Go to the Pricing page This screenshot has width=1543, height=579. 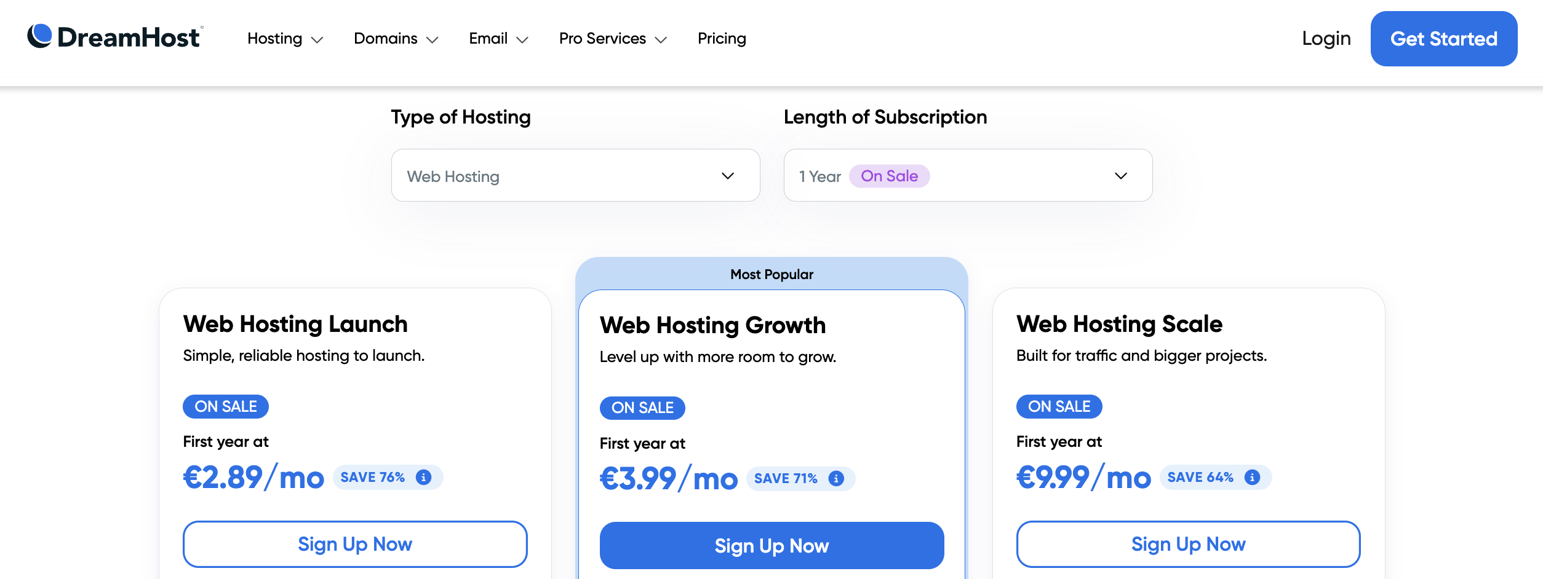click(722, 39)
